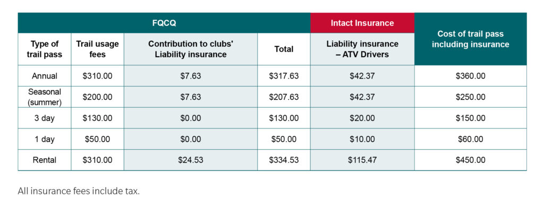Click the $317.63 total cell

(x=284, y=76)
